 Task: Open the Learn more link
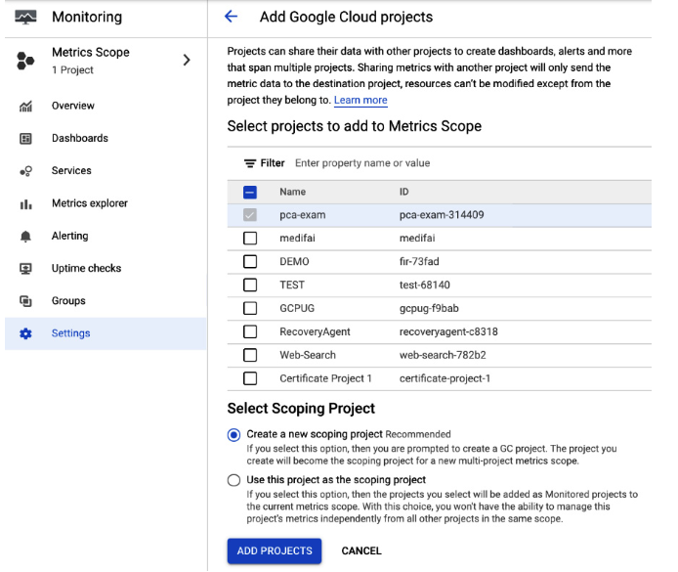[360, 101]
